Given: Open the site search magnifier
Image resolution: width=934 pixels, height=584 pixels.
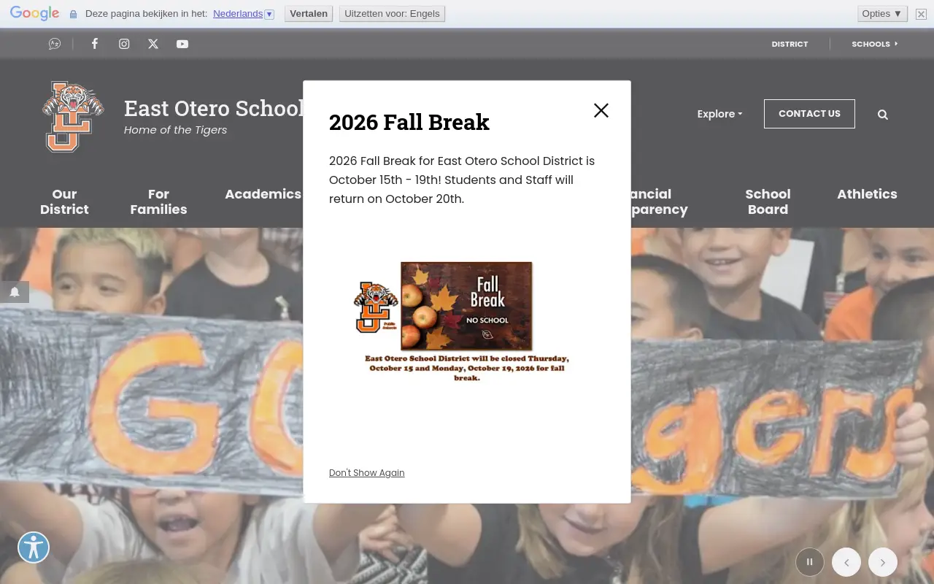Looking at the screenshot, I should point(883,115).
